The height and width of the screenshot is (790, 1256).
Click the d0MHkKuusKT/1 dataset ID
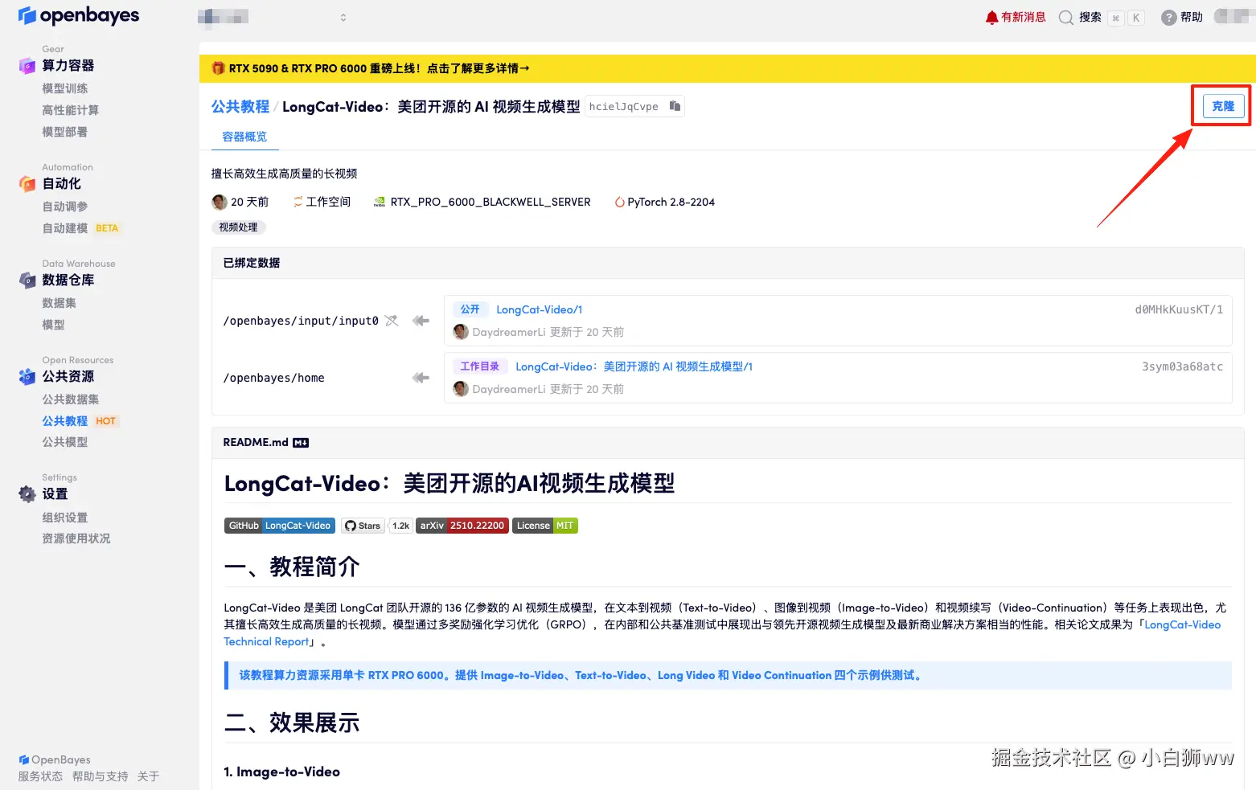point(1179,309)
